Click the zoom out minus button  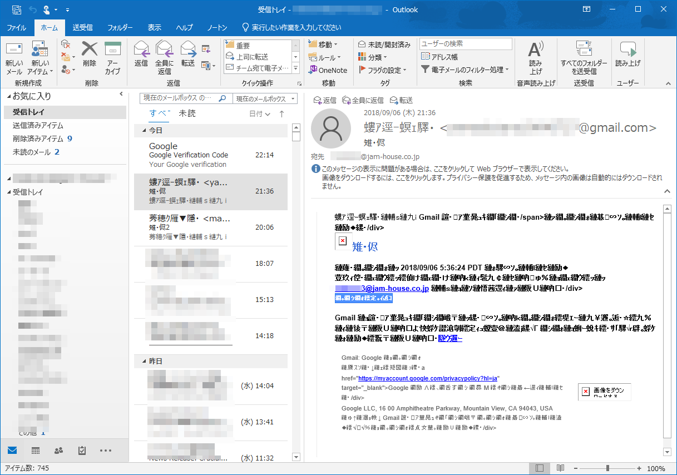[575, 468]
